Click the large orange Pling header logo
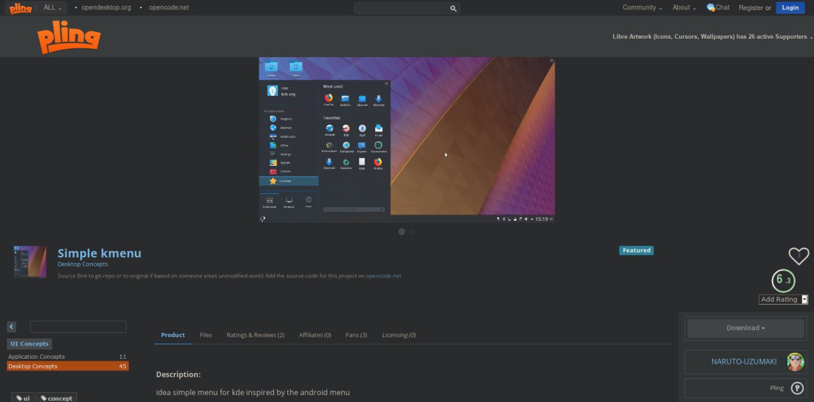Screen dimensions: 814x402 pos(69,37)
